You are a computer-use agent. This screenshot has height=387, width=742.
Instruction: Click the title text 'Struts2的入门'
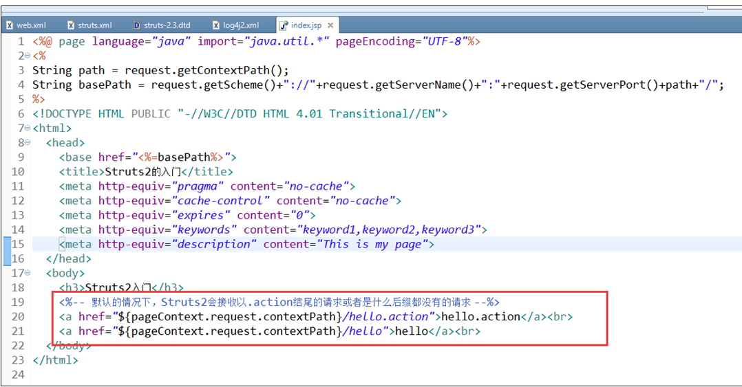[x=143, y=172]
